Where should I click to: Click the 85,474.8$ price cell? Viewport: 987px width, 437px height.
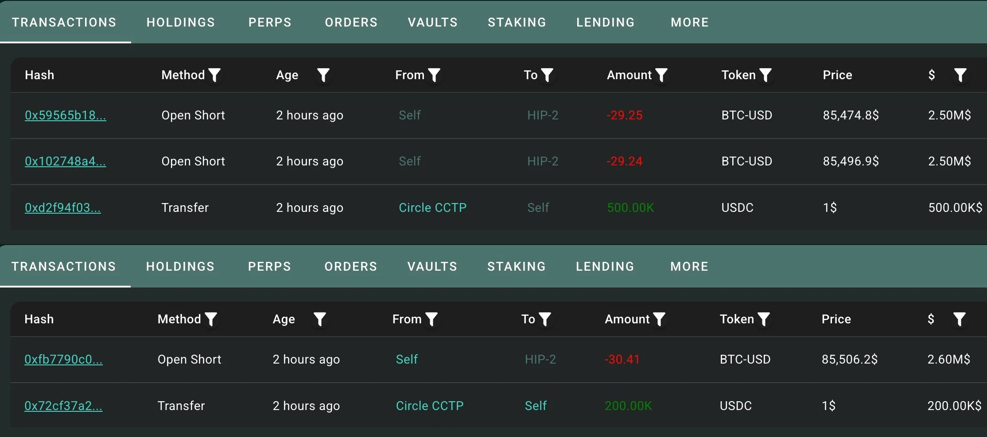tap(851, 115)
